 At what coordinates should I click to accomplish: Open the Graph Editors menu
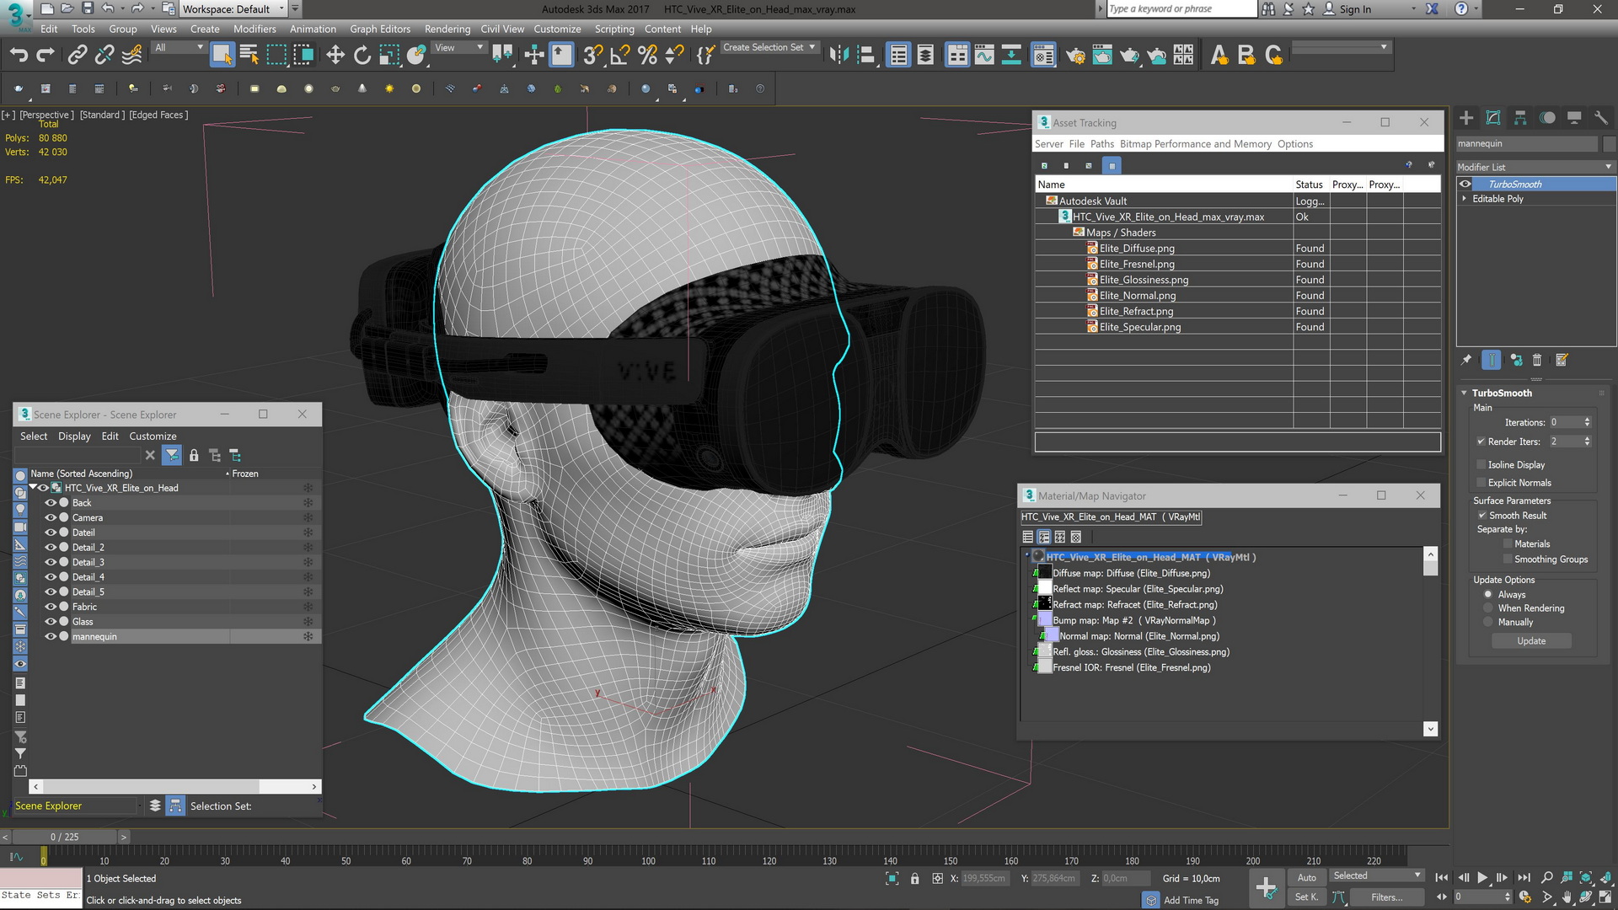click(x=380, y=29)
